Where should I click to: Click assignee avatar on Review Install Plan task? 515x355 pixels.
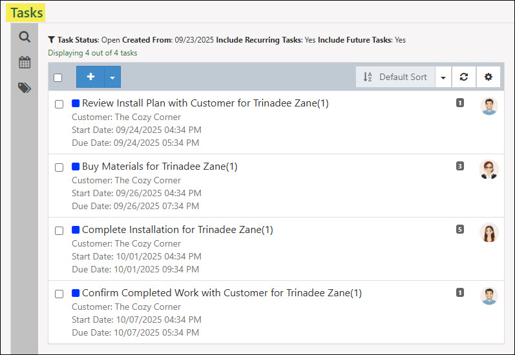[x=489, y=106]
